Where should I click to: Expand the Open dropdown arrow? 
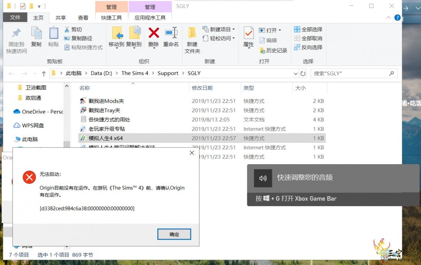(x=280, y=30)
